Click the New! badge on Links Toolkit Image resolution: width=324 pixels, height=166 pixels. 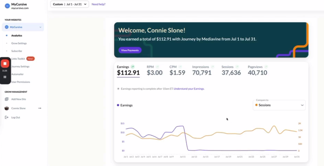pyautogui.click(x=31, y=59)
